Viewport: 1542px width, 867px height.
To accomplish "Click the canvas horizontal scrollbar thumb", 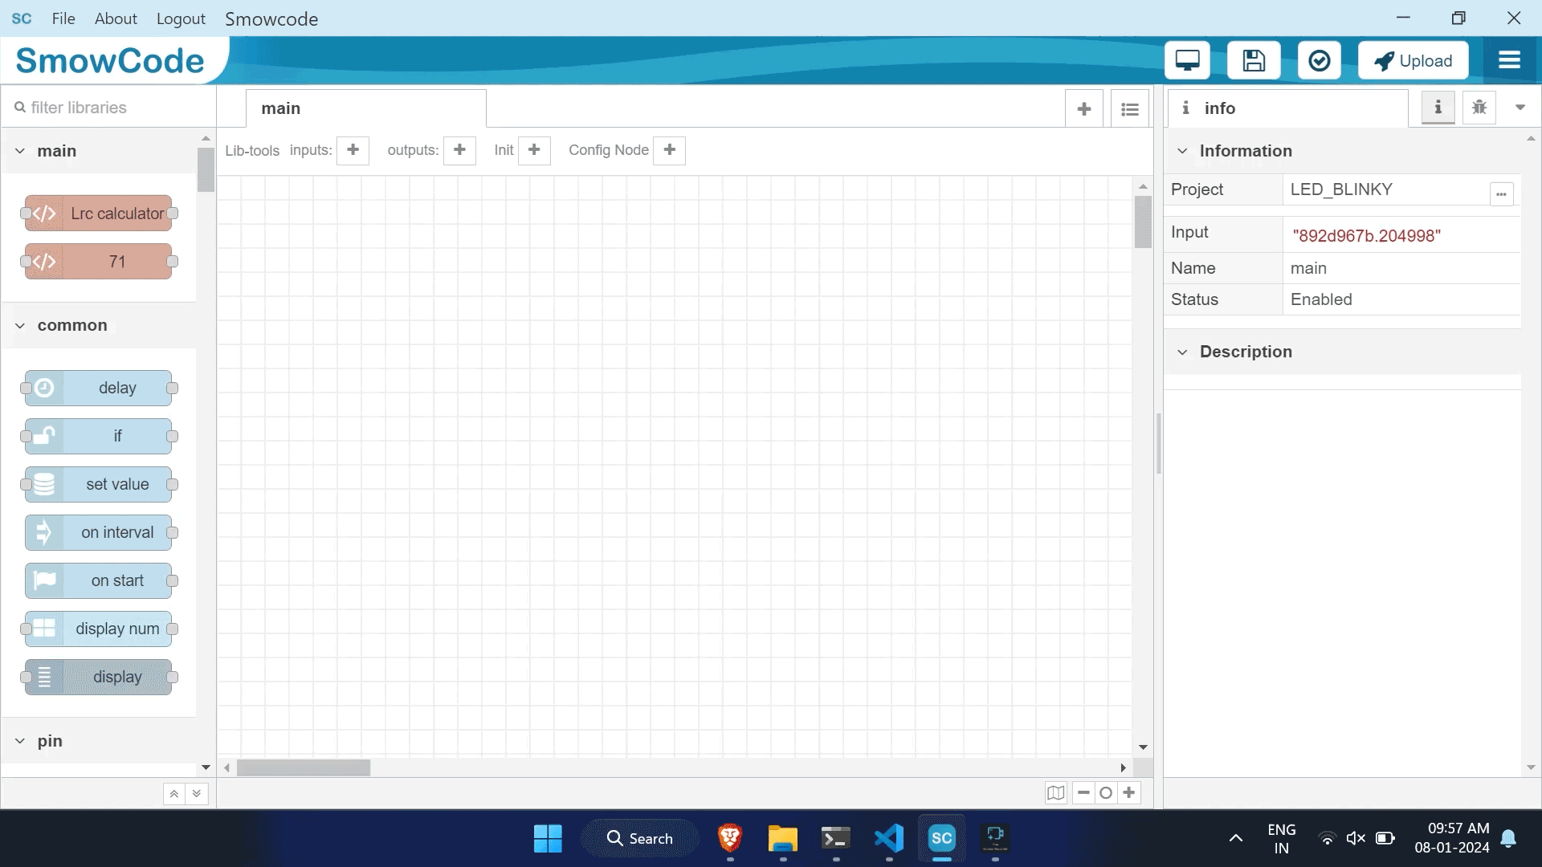I will point(304,768).
